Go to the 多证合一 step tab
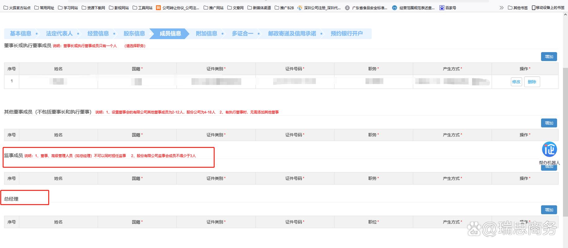The width and height of the screenshot is (568, 248). click(x=242, y=33)
